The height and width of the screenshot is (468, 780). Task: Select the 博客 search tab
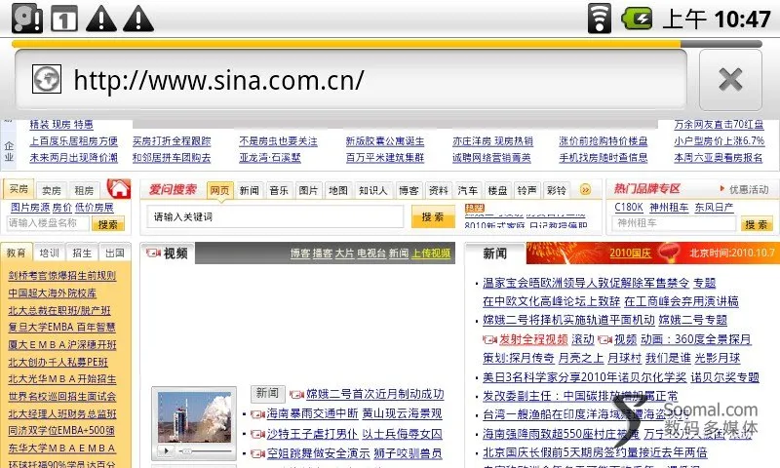(409, 190)
